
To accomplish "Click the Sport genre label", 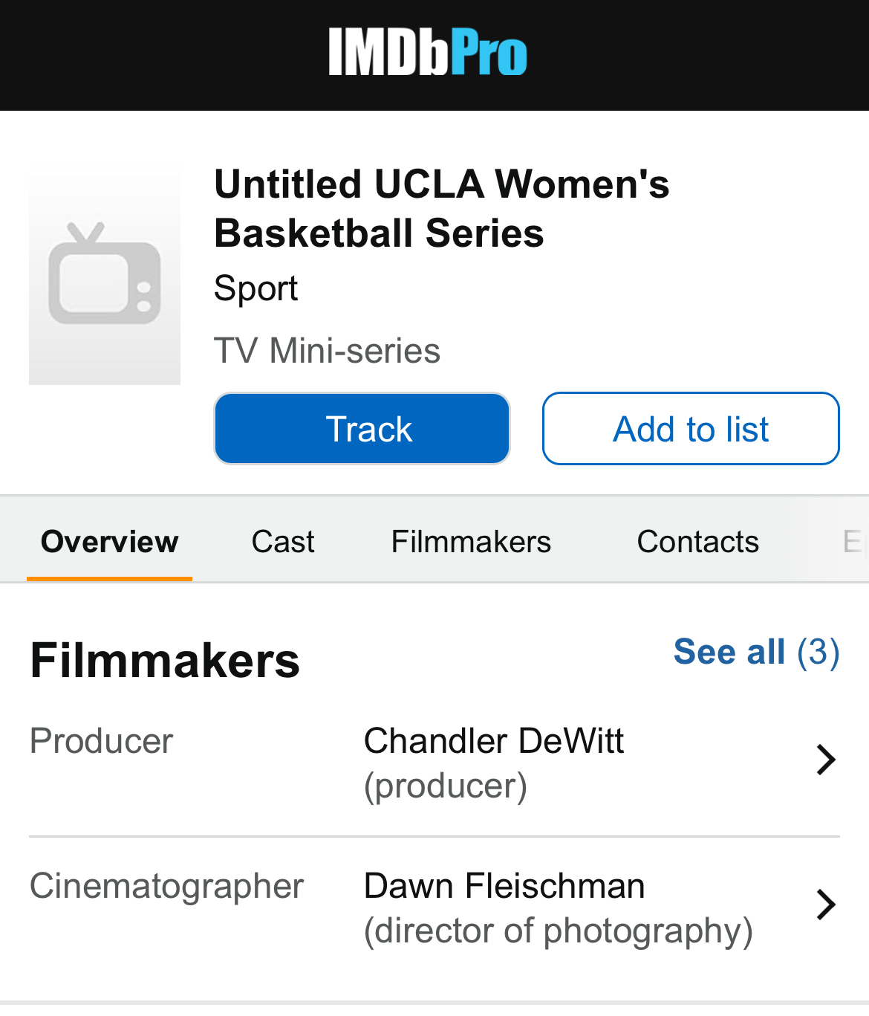I will (256, 288).
